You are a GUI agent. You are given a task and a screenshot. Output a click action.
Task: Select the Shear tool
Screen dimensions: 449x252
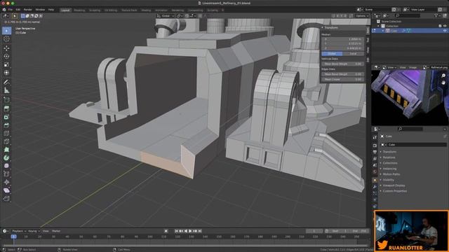click(x=6, y=190)
